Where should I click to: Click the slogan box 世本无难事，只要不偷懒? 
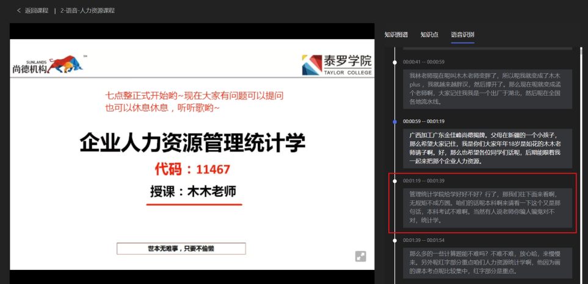pyautogui.click(x=181, y=249)
